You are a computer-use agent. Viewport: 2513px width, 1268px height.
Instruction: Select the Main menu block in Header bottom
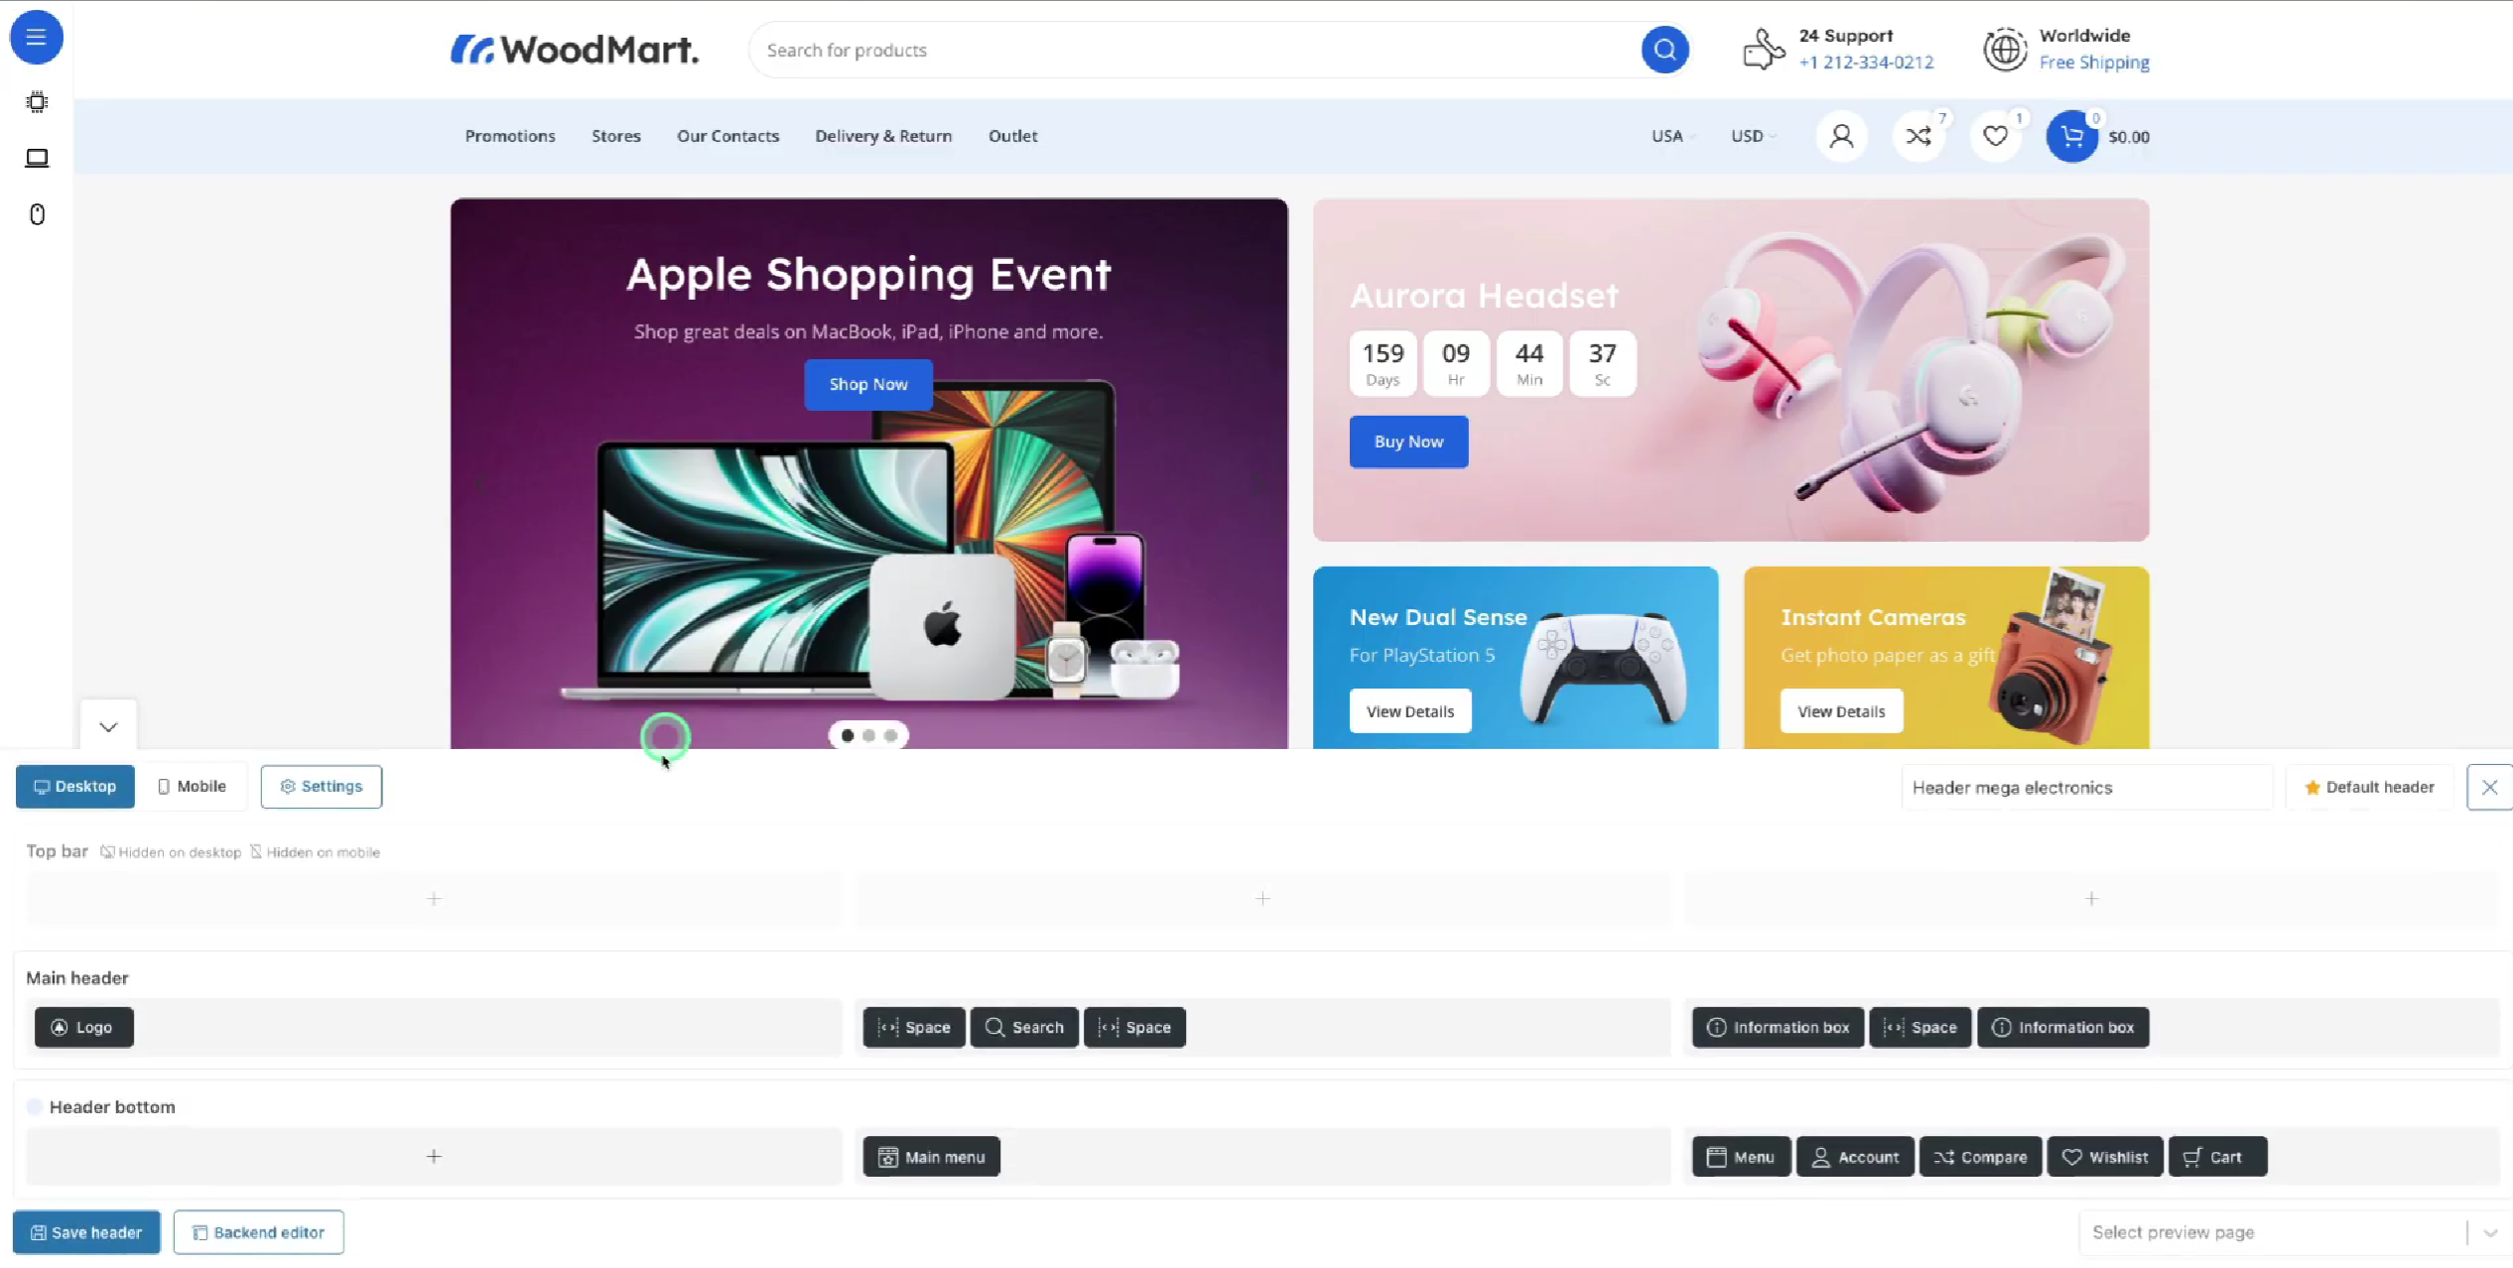(x=930, y=1156)
